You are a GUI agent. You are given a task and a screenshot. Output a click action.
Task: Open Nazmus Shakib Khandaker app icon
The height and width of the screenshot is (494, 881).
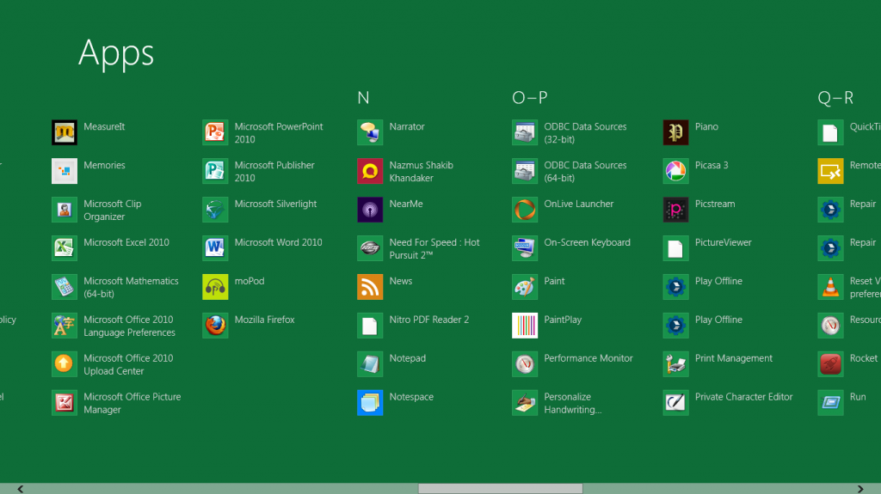370,171
